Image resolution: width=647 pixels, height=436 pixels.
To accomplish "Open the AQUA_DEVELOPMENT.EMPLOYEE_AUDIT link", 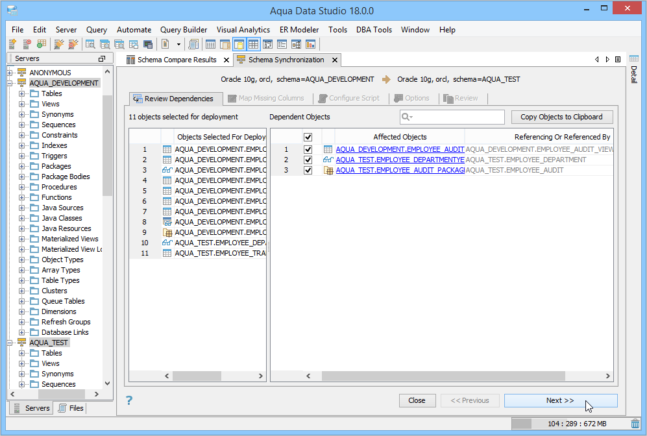I will click(399, 149).
